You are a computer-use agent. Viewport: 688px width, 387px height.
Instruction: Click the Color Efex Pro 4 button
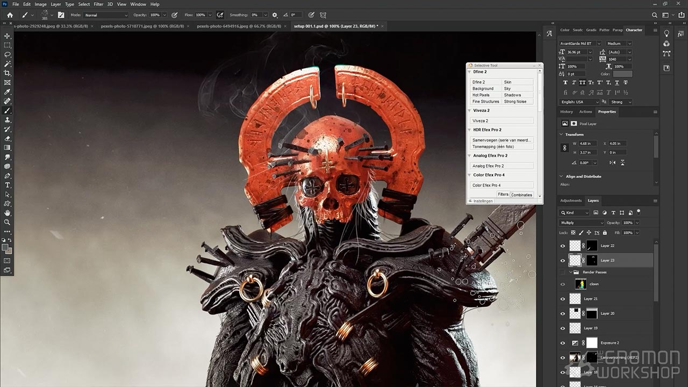tap(502, 185)
